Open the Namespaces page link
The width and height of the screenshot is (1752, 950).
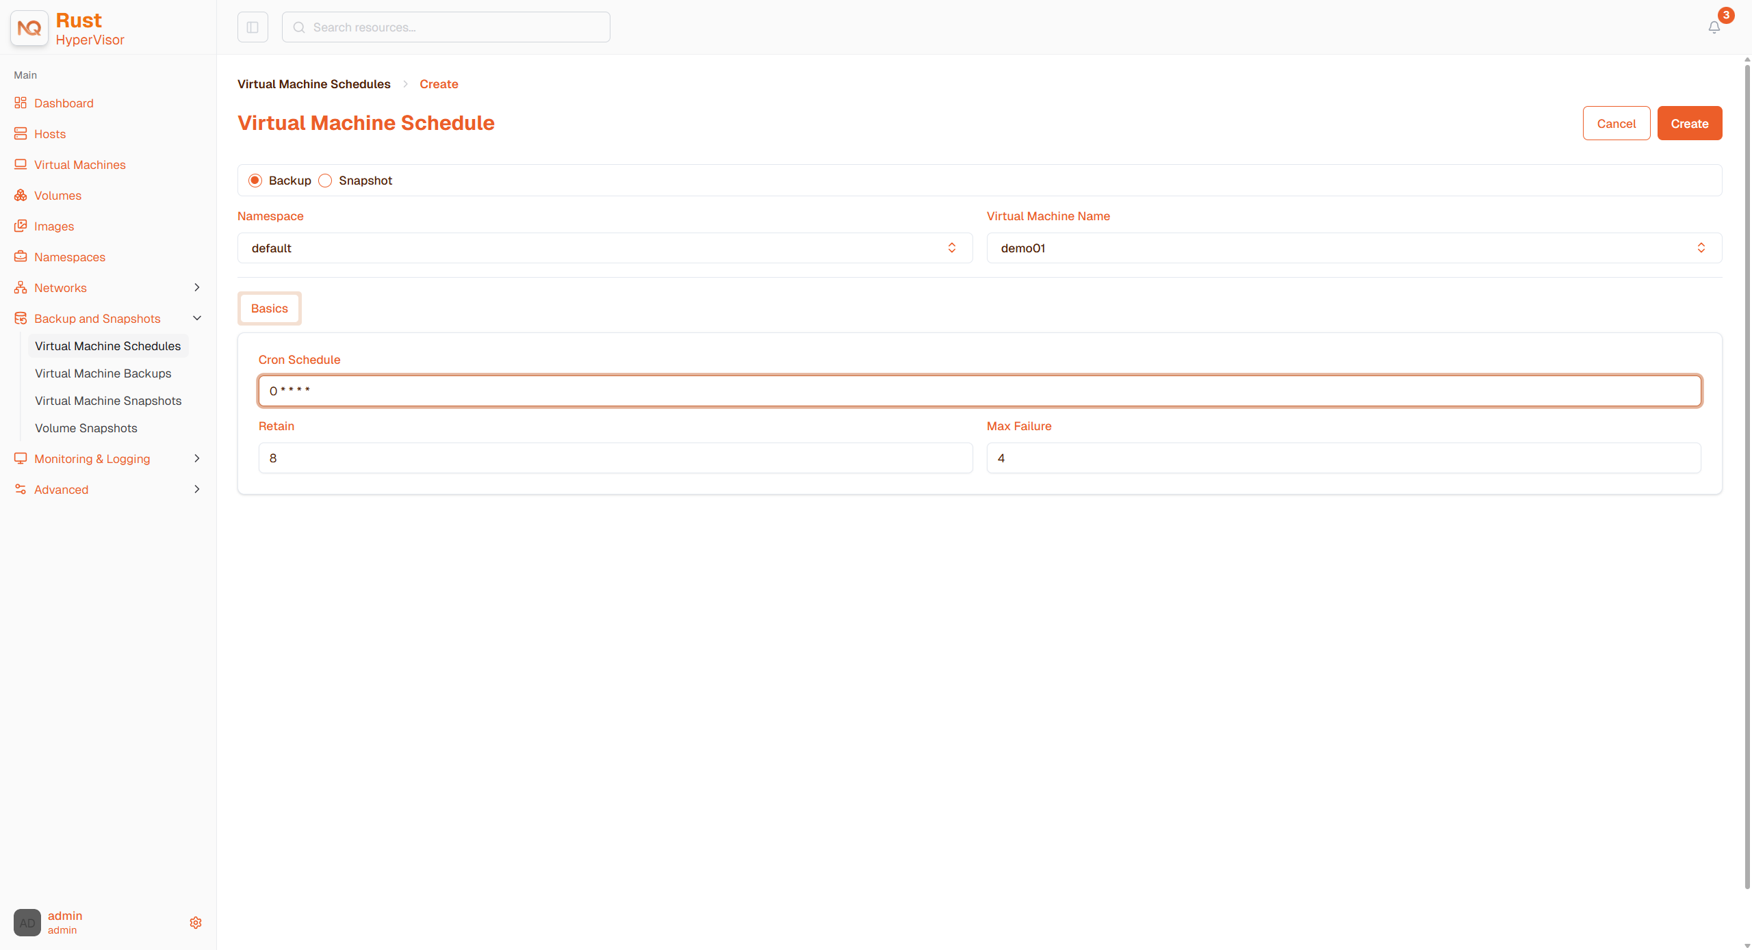[x=70, y=257]
